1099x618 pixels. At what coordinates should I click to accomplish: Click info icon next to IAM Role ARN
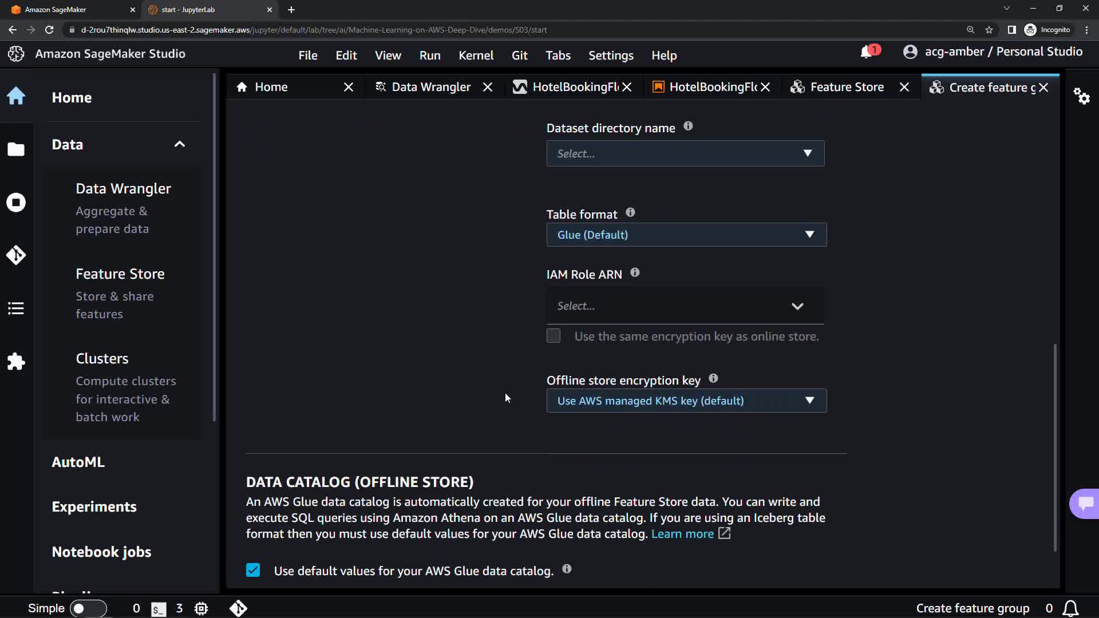[635, 273]
